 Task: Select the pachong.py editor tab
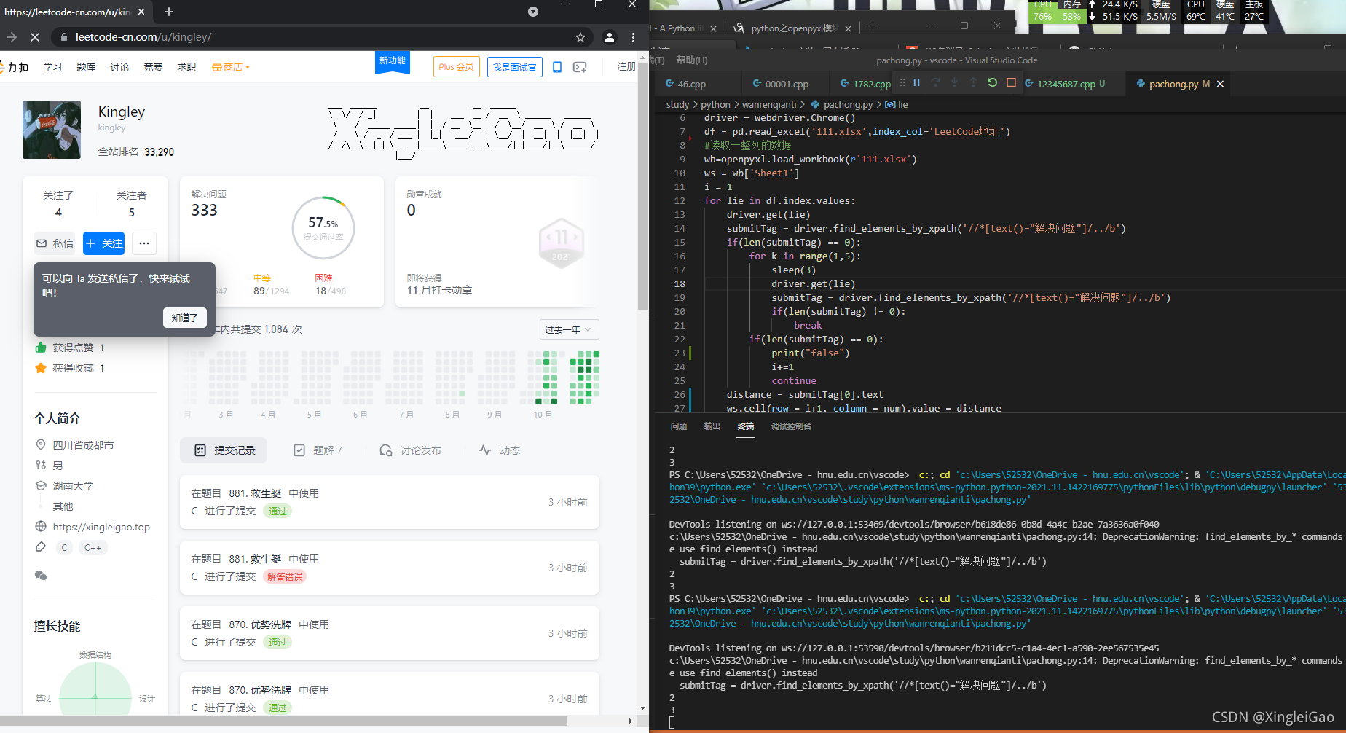pyautogui.click(x=1173, y=84)
